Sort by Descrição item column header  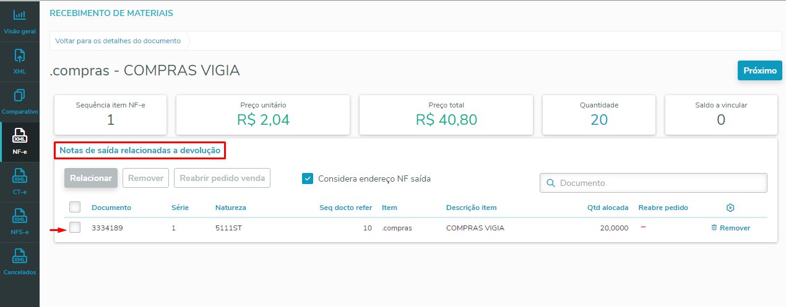tap(472, 208)
